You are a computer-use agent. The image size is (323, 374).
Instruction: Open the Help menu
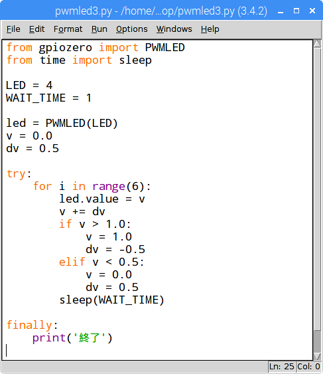click(x=210, y=29)
